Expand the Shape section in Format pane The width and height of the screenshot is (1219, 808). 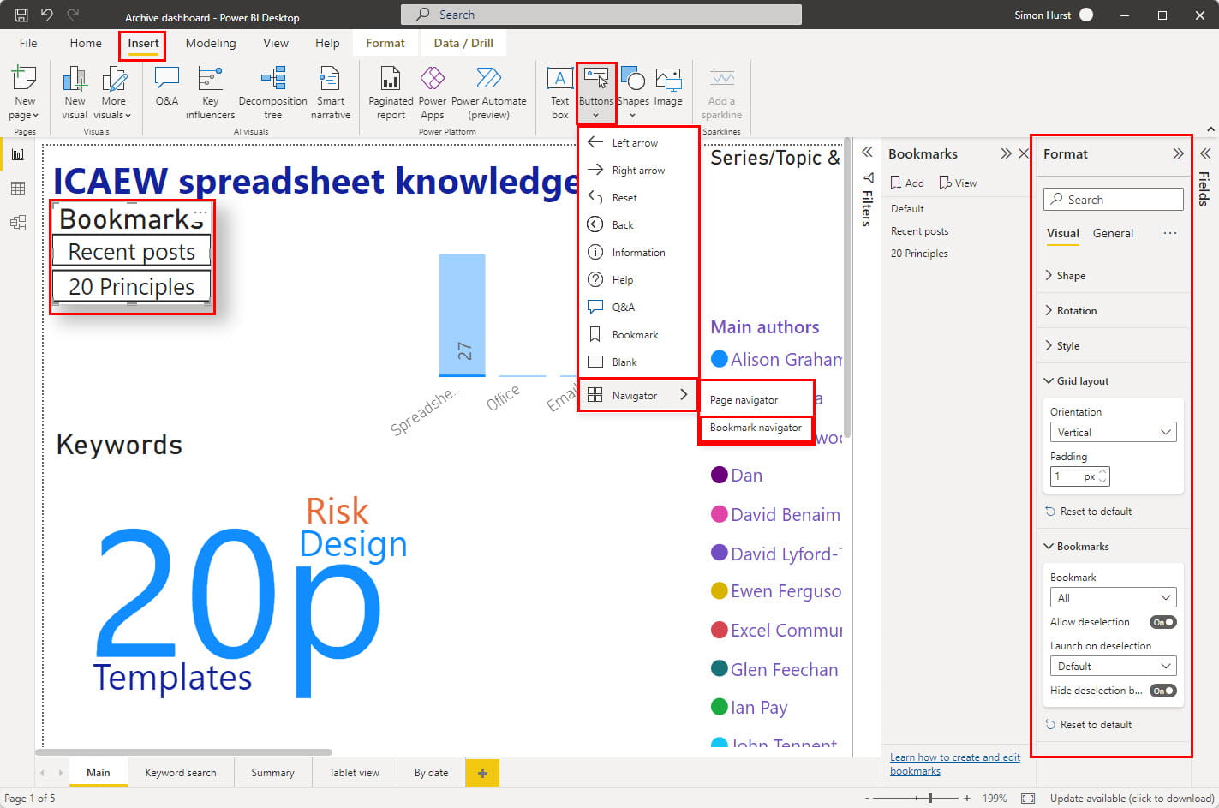tap(1071, 276)
